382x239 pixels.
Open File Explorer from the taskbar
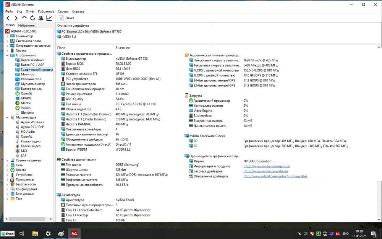click(35, 234)
